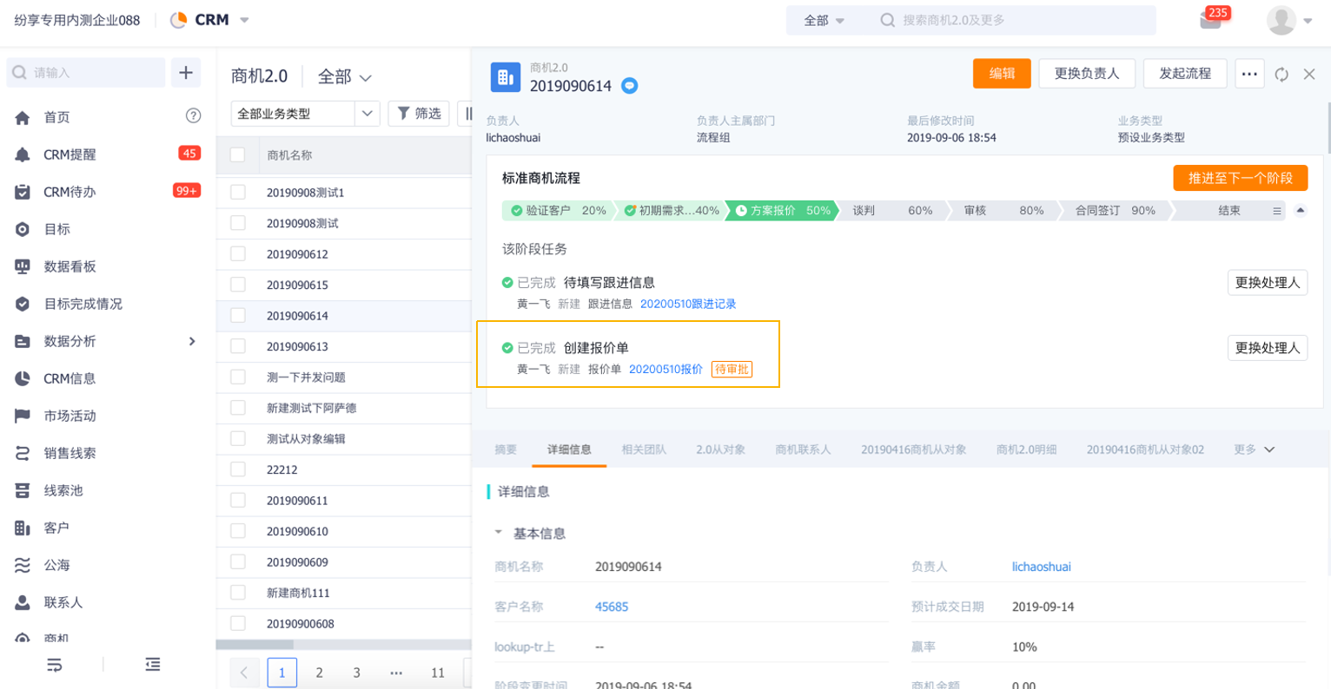Click the swap arrows icon at sidebar bottom

(54, 665)
